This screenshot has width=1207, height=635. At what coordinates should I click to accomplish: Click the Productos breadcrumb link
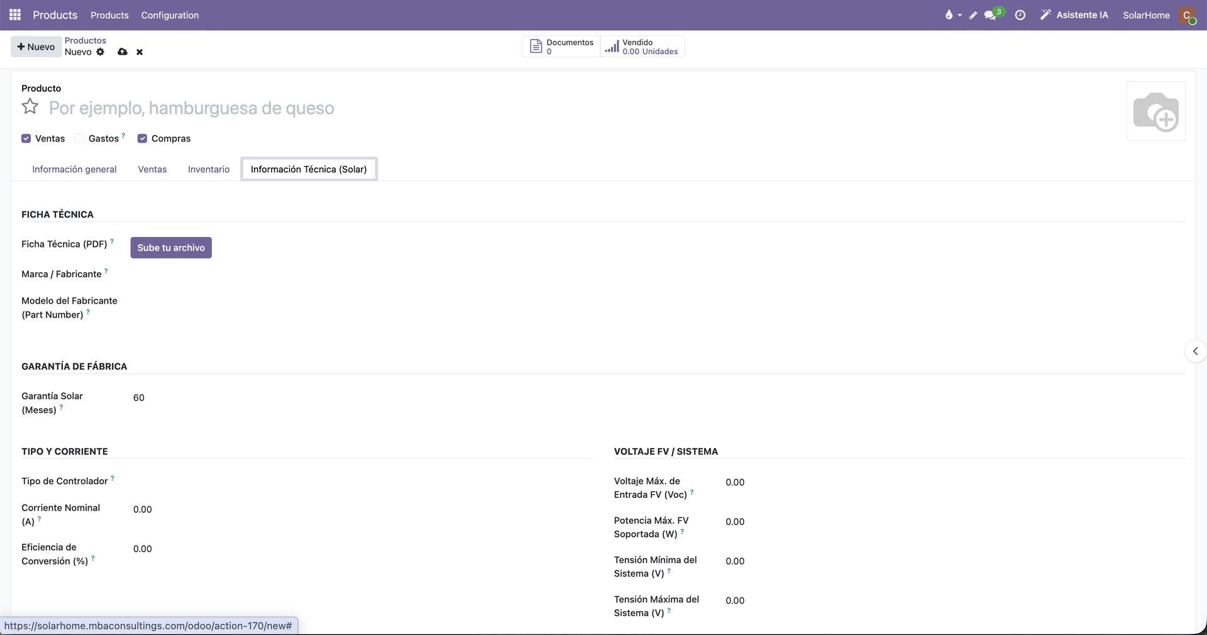(x=85, y=40)
